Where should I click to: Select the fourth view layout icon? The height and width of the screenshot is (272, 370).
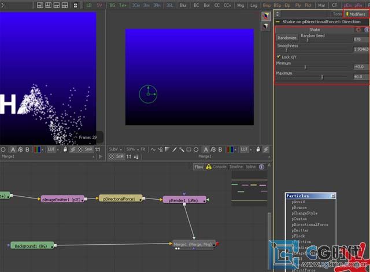[x=65, y=5]
